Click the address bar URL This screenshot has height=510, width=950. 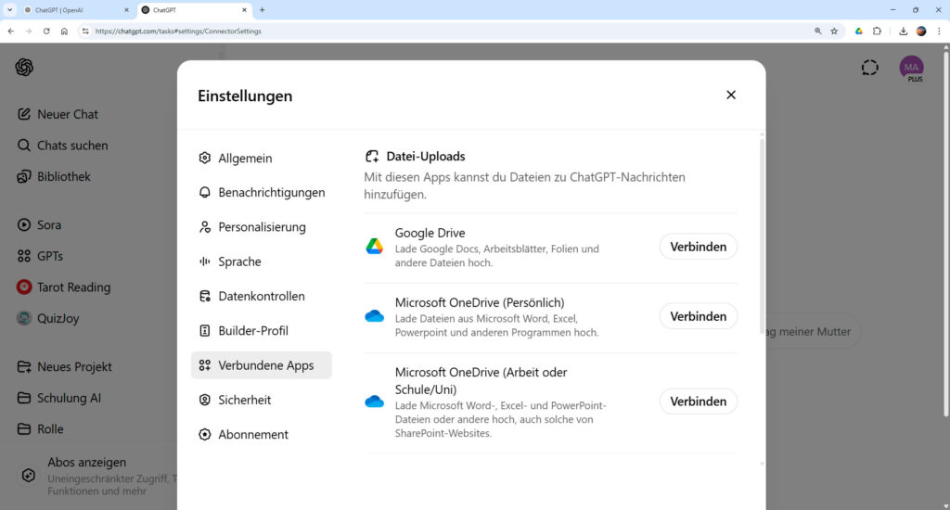(178, 32)
